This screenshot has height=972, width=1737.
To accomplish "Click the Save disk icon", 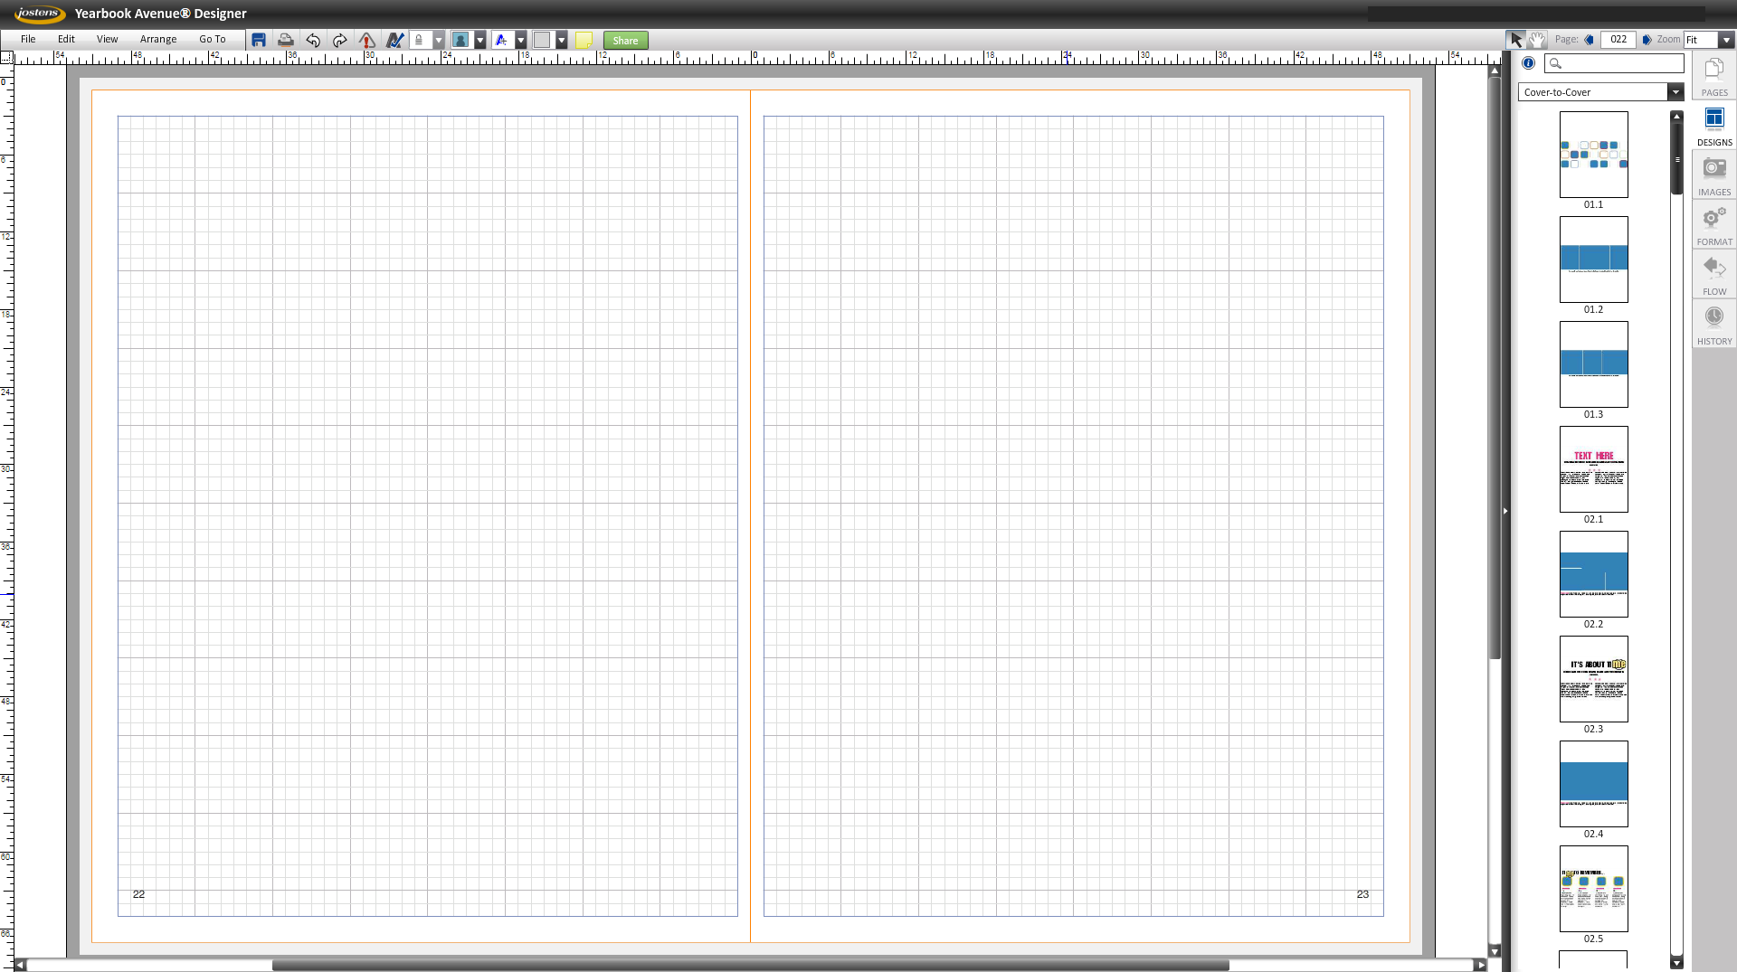I will 259,40.
